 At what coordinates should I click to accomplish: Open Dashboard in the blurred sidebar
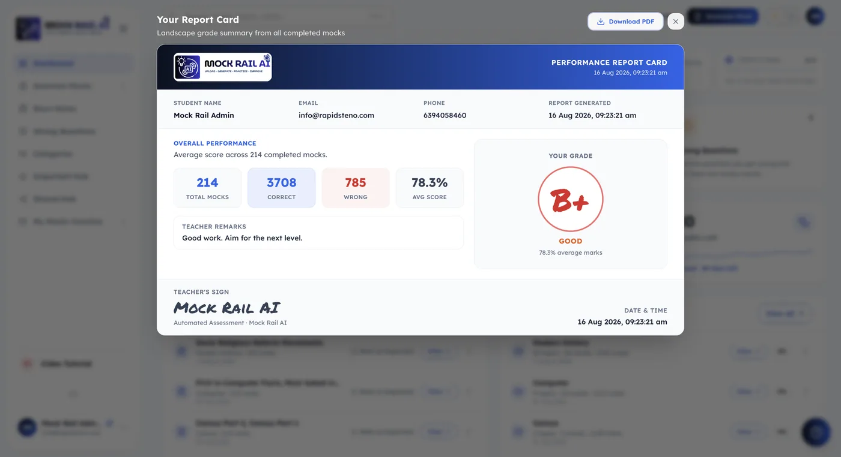73,64
